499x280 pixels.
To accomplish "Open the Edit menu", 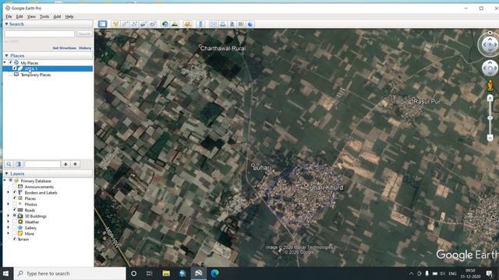I will 19,16.
